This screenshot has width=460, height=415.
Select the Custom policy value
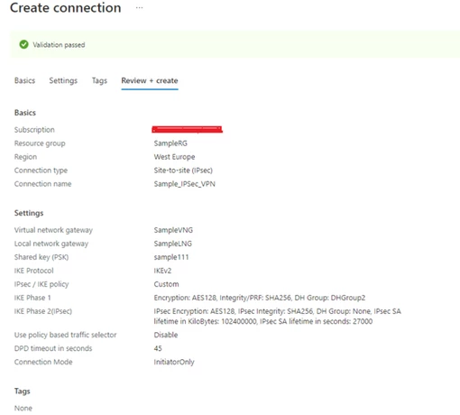(x=166, y=284)
